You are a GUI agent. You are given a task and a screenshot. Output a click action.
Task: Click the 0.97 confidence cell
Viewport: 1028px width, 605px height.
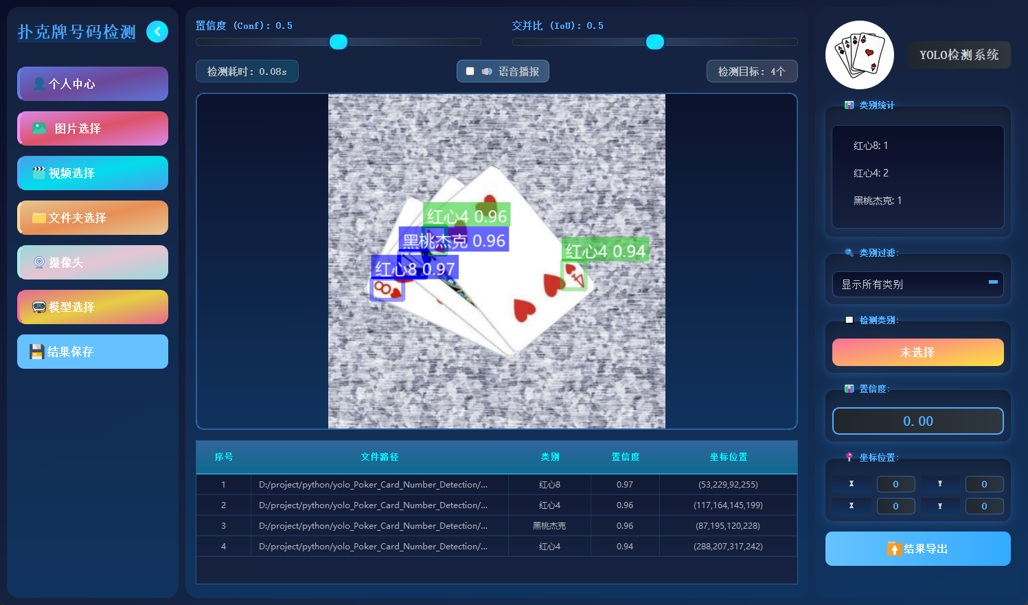tap(625, 484)
